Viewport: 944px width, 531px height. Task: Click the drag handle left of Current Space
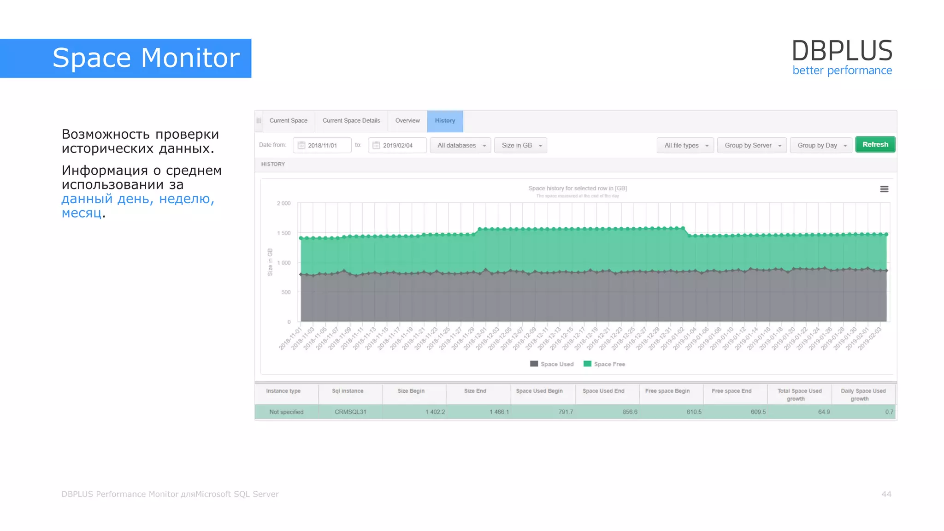[259, 121]
